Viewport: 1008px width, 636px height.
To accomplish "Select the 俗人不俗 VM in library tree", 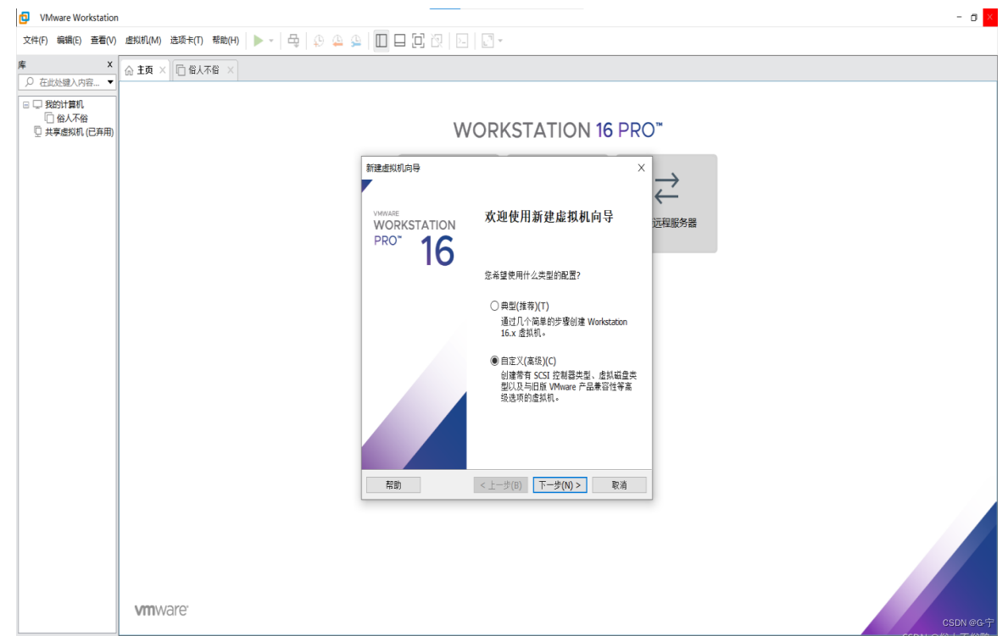I will 72,119.
